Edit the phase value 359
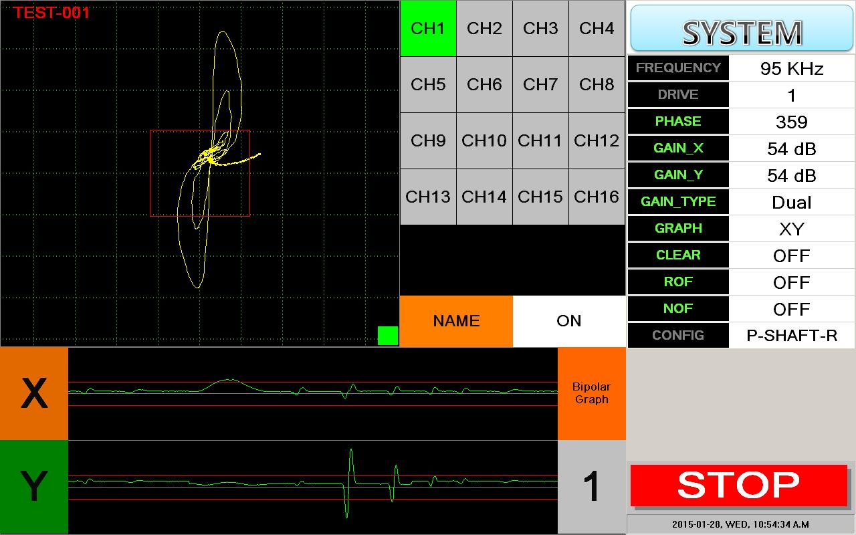This screenshot has height=535, width=856. (792, 122)
